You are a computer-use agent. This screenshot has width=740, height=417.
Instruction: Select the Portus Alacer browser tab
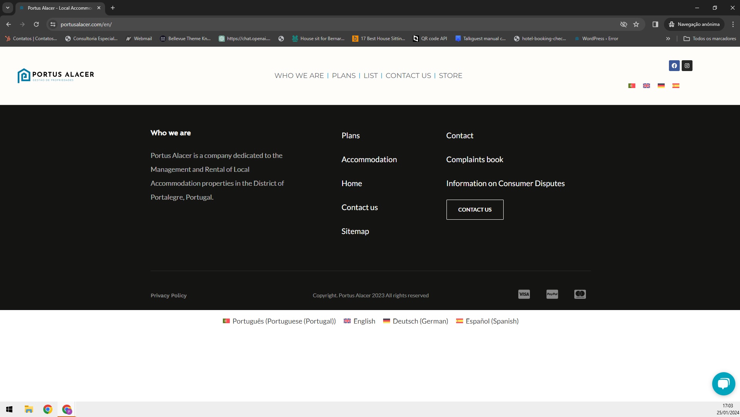60,8
